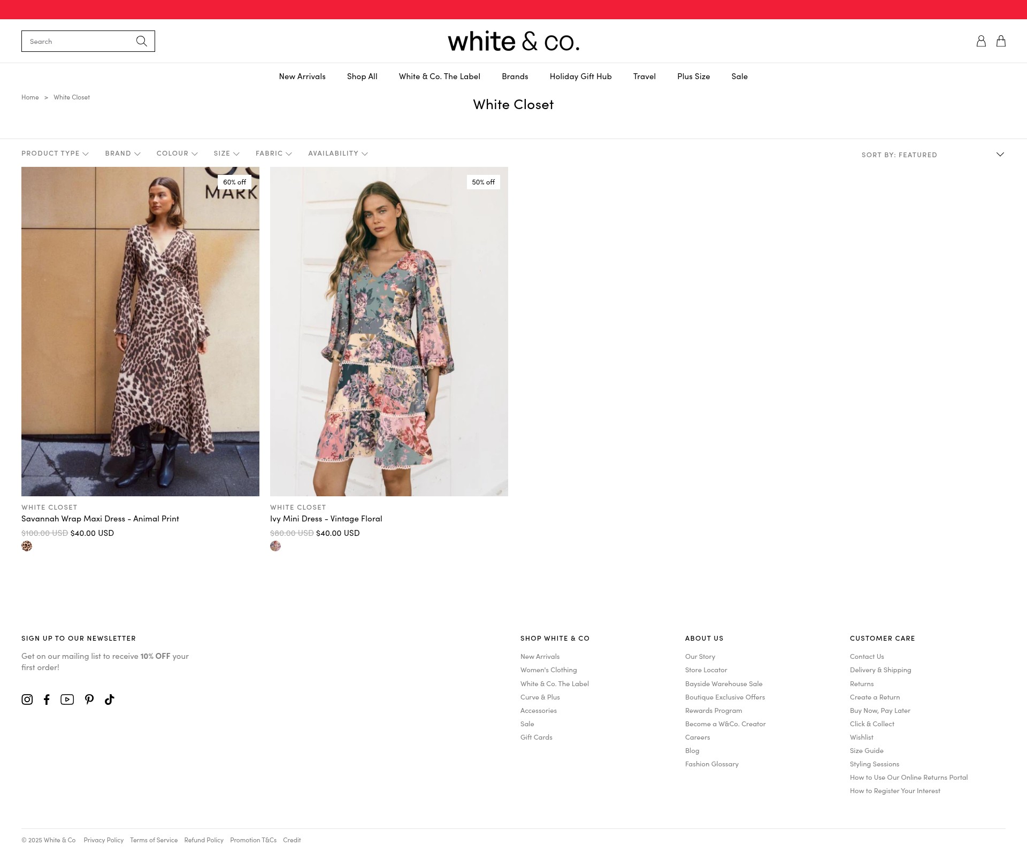
Task: Select the animal print colour swatch
Action: 27,546
